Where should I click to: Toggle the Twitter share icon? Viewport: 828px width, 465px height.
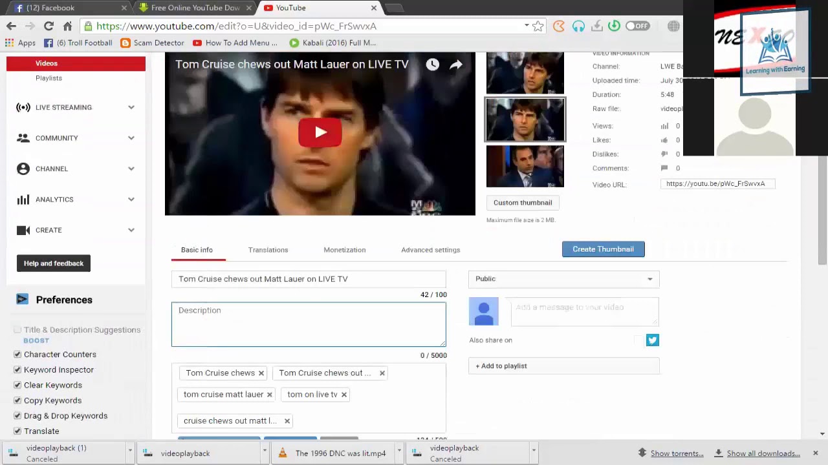point(652,340)
